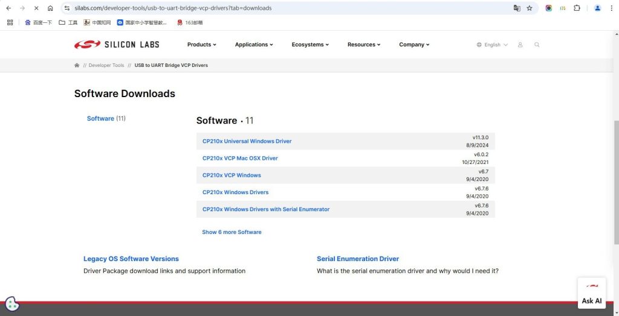Image resolution: width=619 pixels, height=316 pixels.
Task: Click the address bar URL
Action: (173, 8)
